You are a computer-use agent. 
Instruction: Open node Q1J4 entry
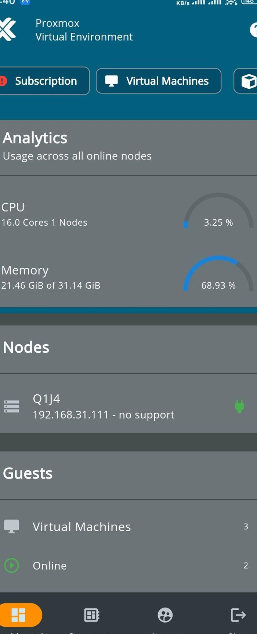click(128, 406)
